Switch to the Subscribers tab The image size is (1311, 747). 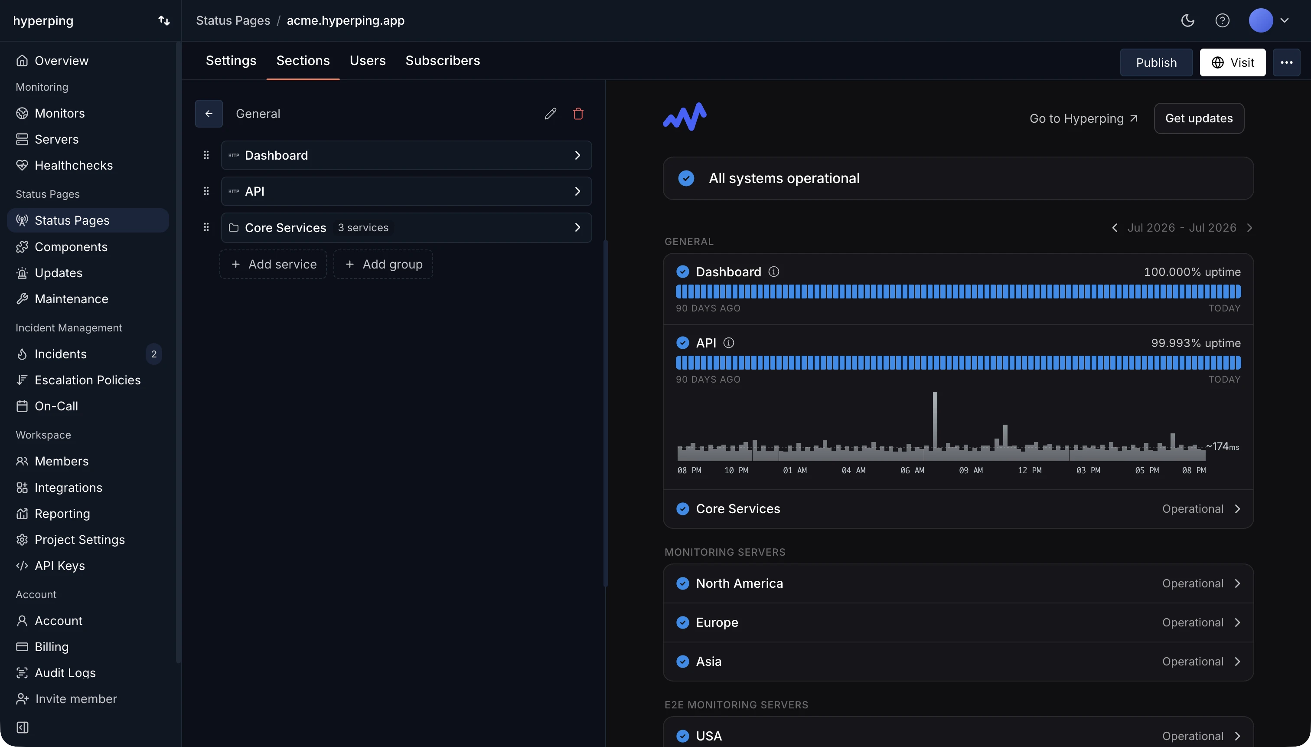coord(443,61)
